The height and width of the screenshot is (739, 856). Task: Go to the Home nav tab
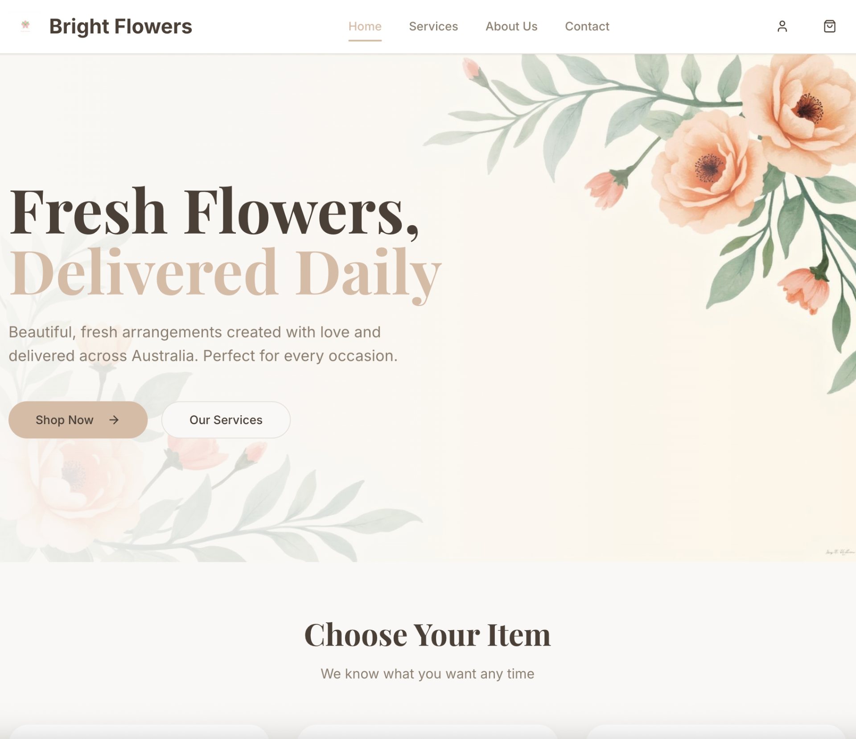[365, 26]
